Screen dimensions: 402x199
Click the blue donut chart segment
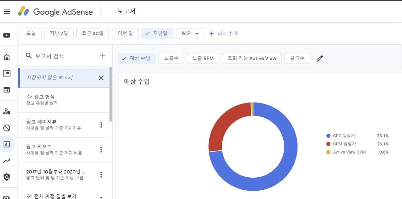point(285,174)
